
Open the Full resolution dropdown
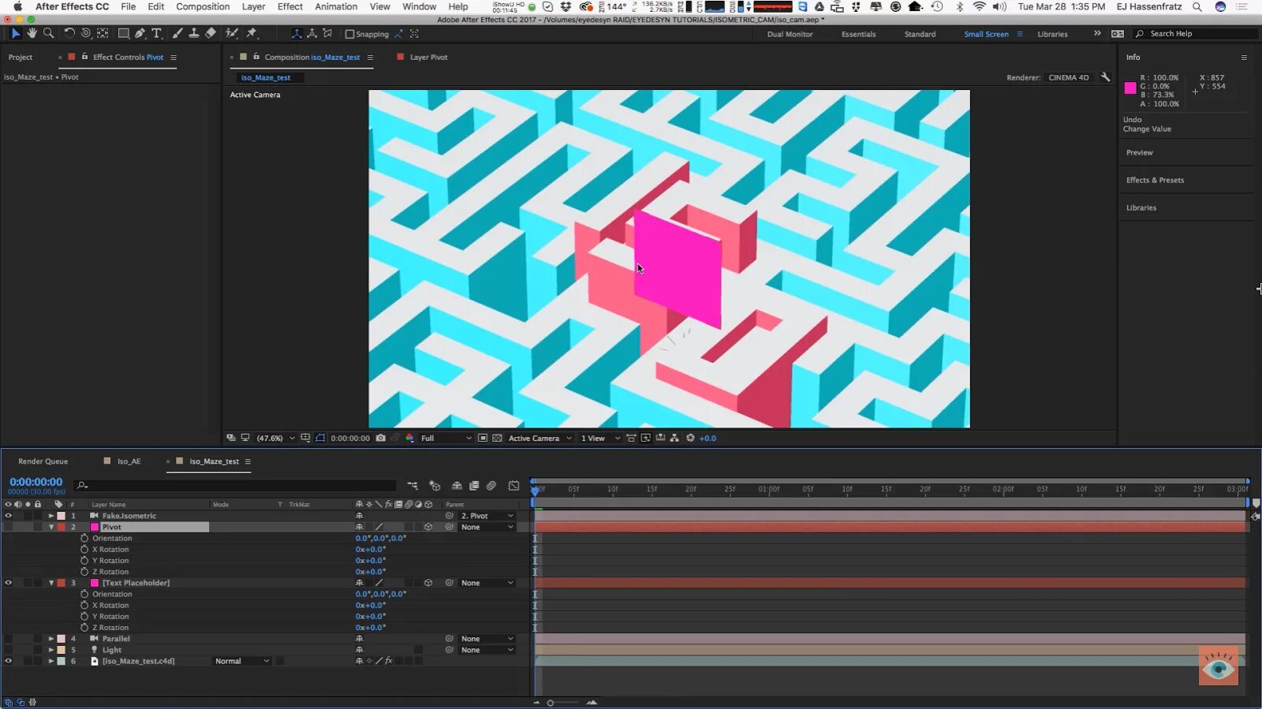tap(446, 438)
